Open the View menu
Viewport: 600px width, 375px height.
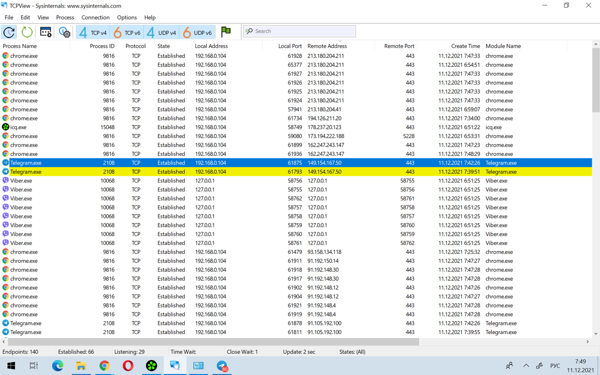coord(43,17)
